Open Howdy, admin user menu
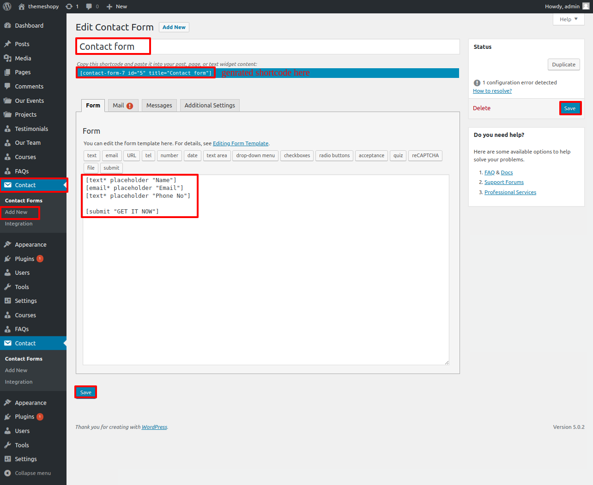593x485 pixels. (x=567, y=6)
